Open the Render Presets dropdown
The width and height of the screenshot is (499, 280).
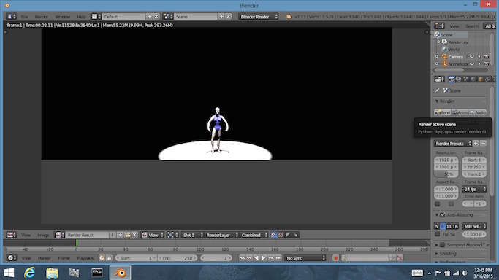click(x=452, y=144)
